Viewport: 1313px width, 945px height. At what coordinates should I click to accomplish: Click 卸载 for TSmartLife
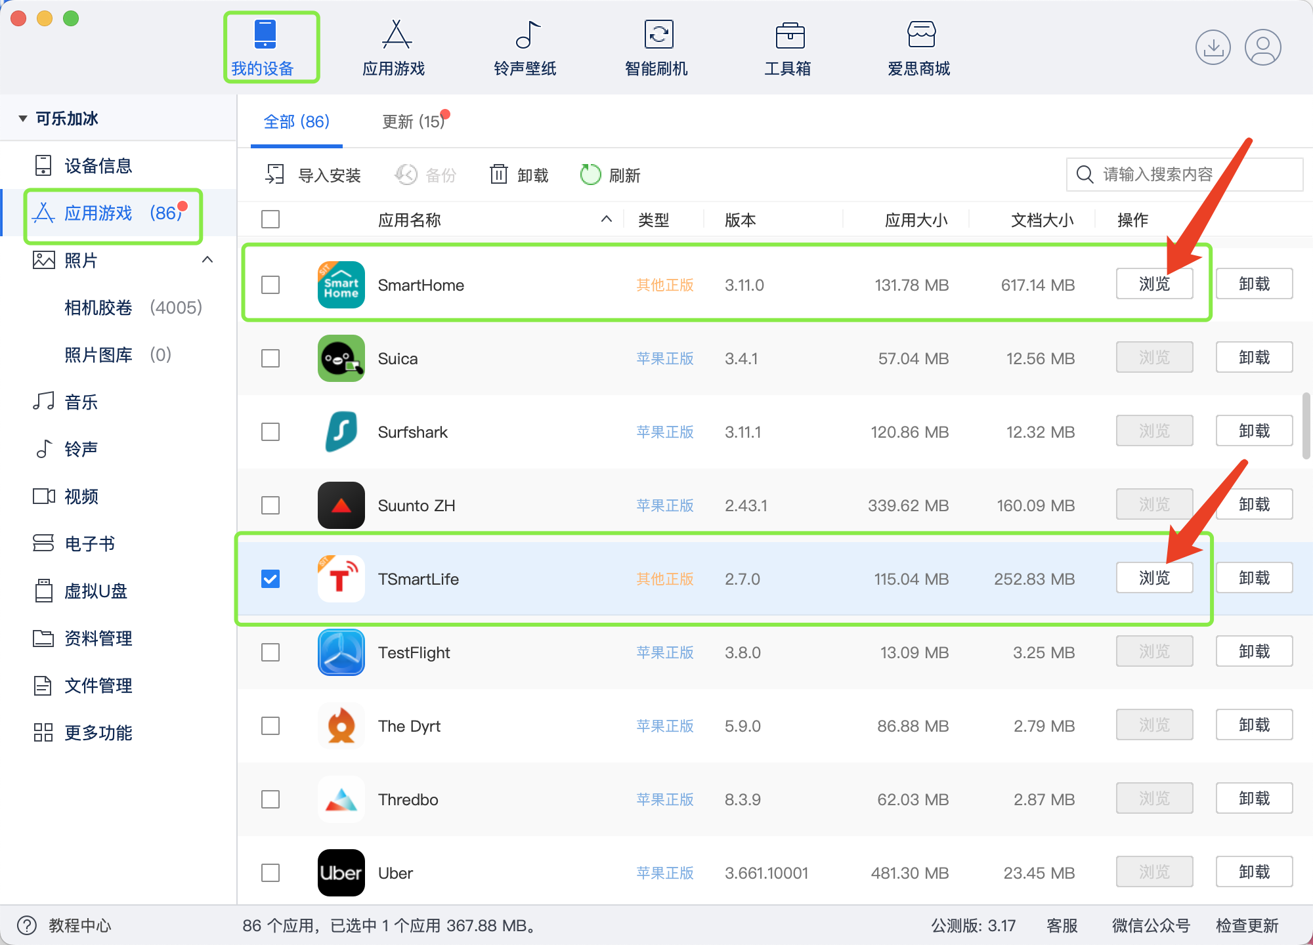[1255, 578]
